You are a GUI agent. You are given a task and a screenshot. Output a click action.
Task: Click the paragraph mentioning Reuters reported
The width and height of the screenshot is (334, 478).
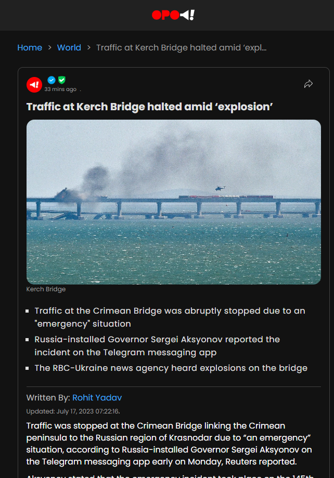(169, 444)
